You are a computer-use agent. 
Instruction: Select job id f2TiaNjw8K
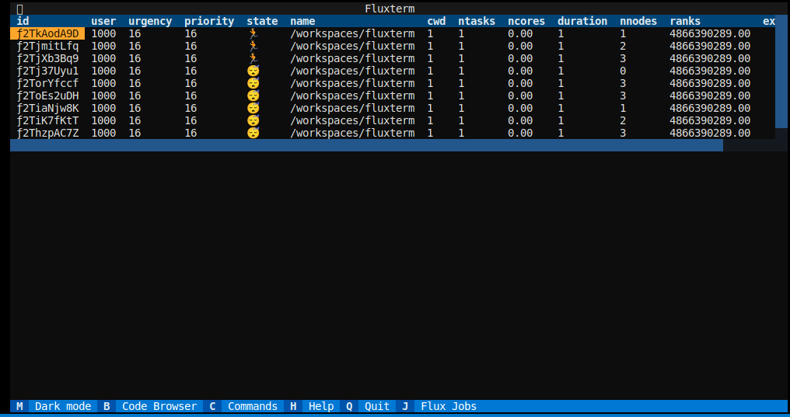[47, 108]
